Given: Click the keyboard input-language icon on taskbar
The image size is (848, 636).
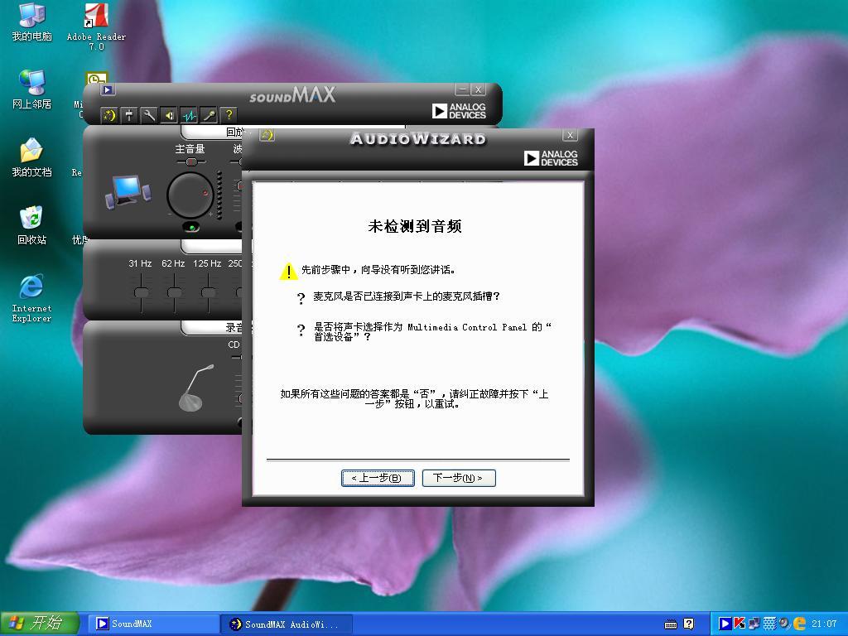Looking at the screenshot, I should point(671,624).
